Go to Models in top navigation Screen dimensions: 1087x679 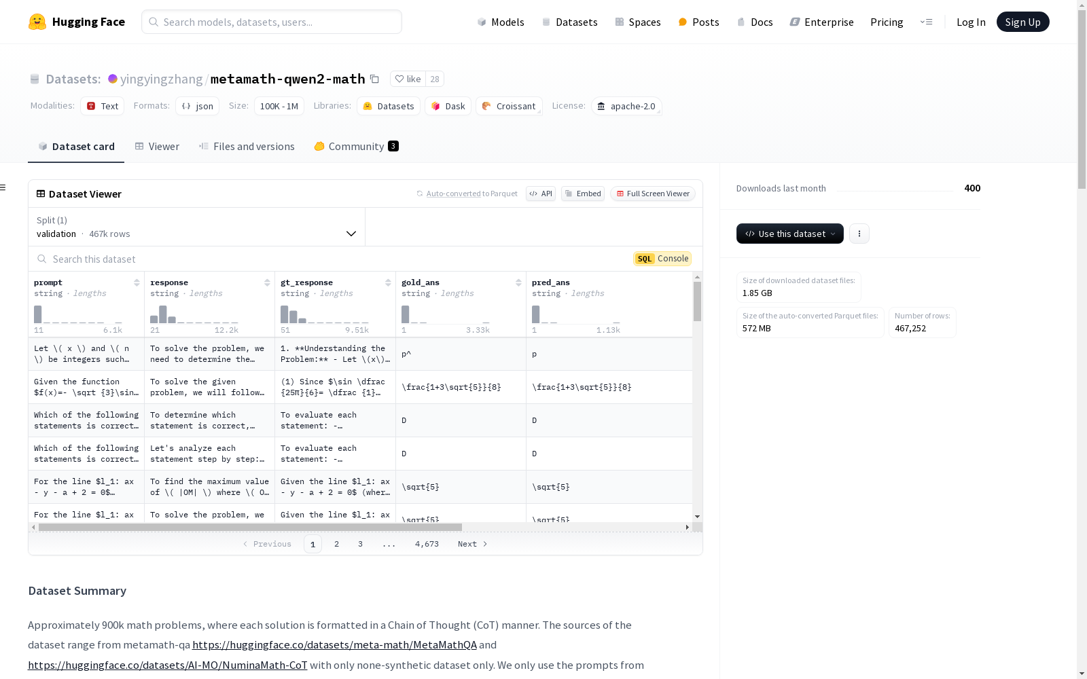[501, 22]
